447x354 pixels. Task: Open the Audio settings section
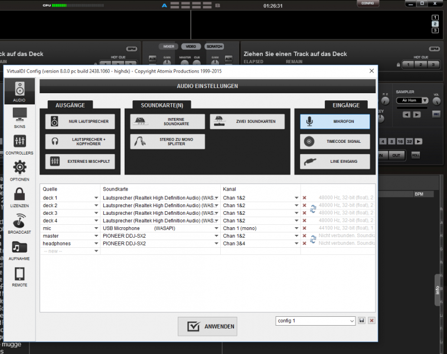click(19, 91)
